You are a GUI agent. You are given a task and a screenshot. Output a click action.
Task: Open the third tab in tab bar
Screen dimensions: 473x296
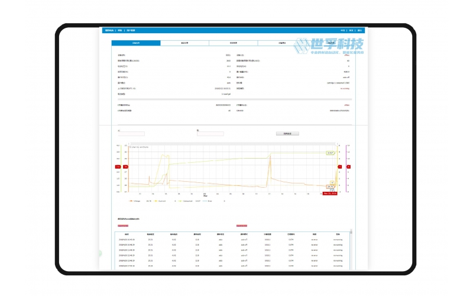pos(234,43)
